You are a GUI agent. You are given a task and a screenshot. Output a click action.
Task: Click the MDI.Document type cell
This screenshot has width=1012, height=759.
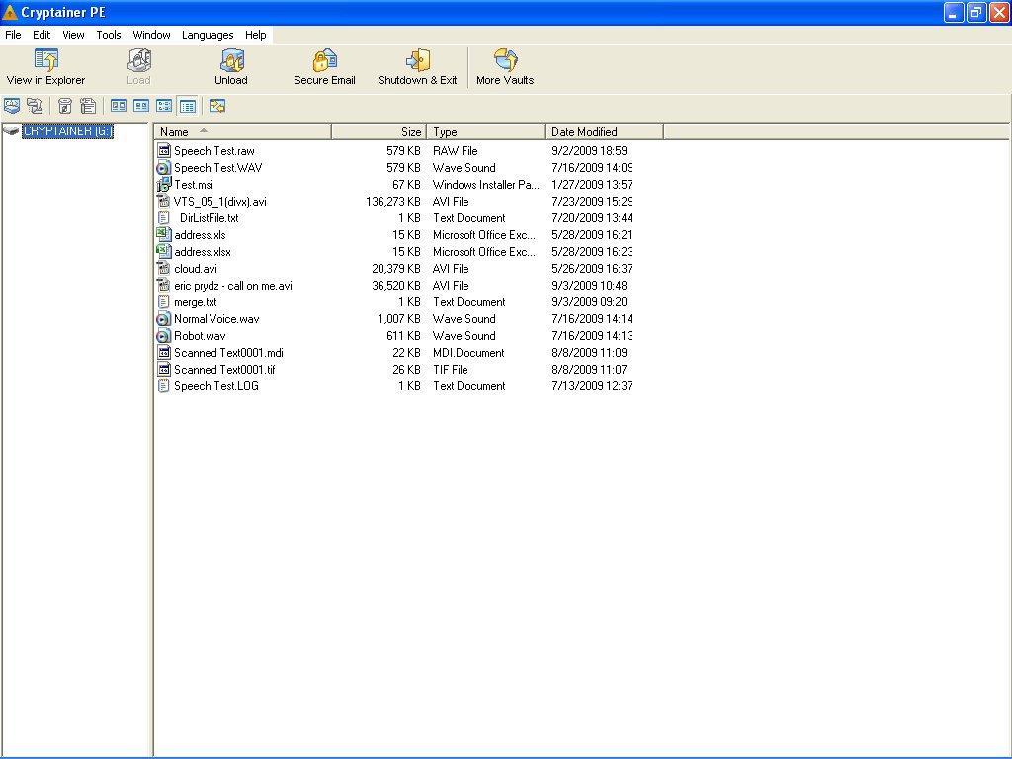[468, 353]
